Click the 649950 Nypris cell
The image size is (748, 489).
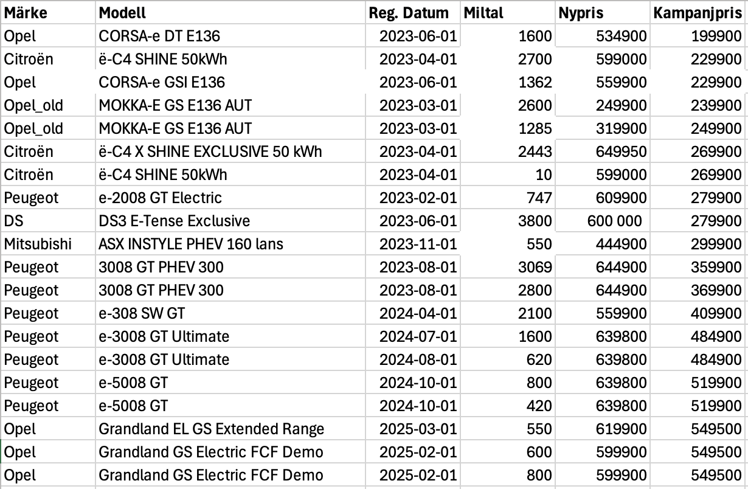tap(603, 151)
